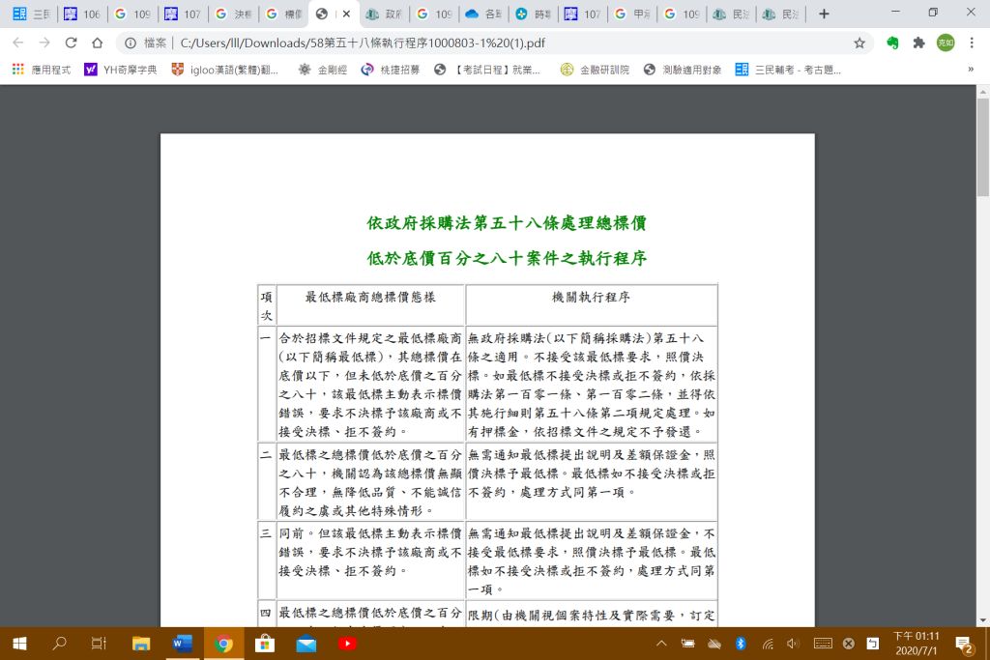Reload the PDF page
990x660 pixels.
click(x=71, y=43)
